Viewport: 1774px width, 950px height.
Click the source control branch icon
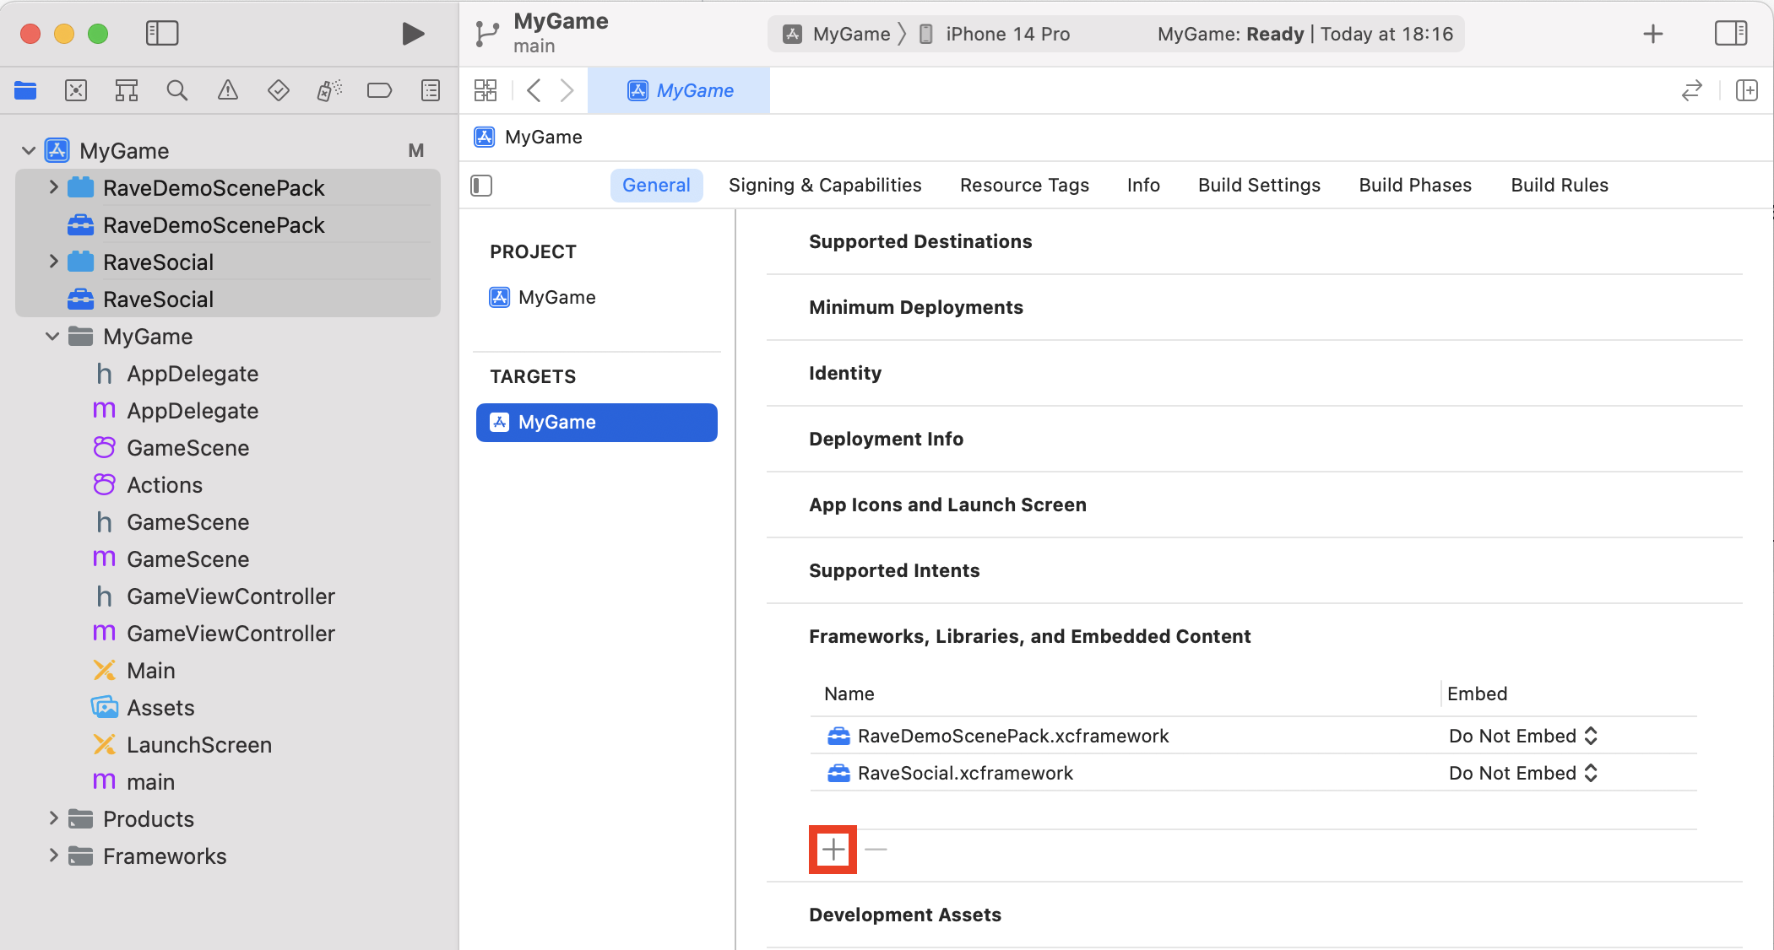pos(487,34)
